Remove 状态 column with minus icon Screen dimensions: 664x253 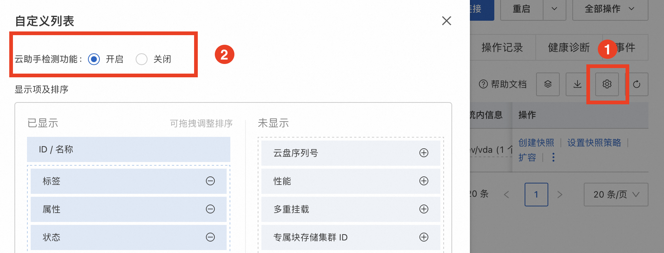click(210, 237)
